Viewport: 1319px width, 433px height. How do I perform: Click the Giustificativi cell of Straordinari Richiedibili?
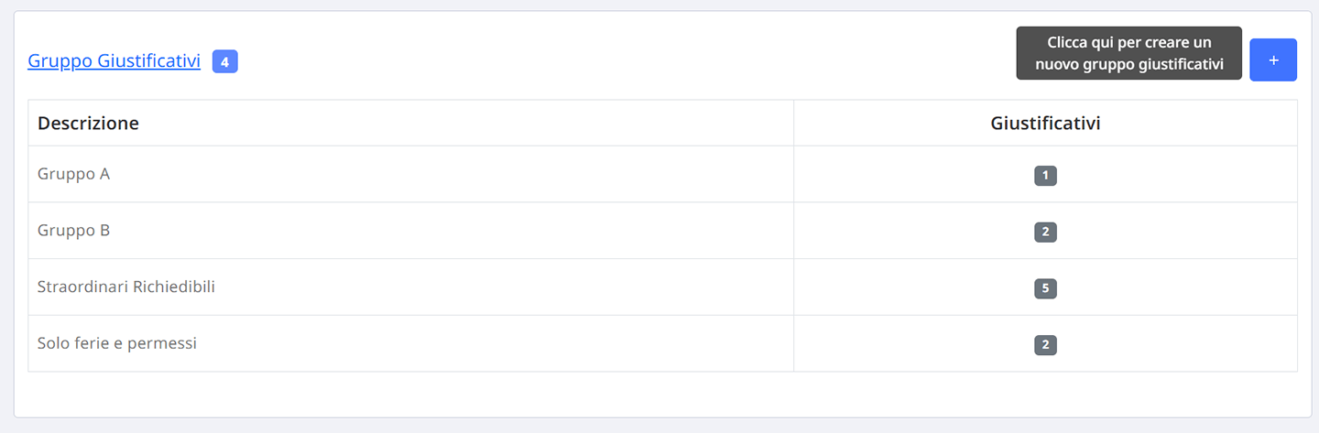click(1045, 287)
